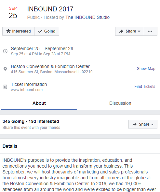Click the share arrow icon in top Share button
Screen dimensions: 160x192
coord(121,31)
